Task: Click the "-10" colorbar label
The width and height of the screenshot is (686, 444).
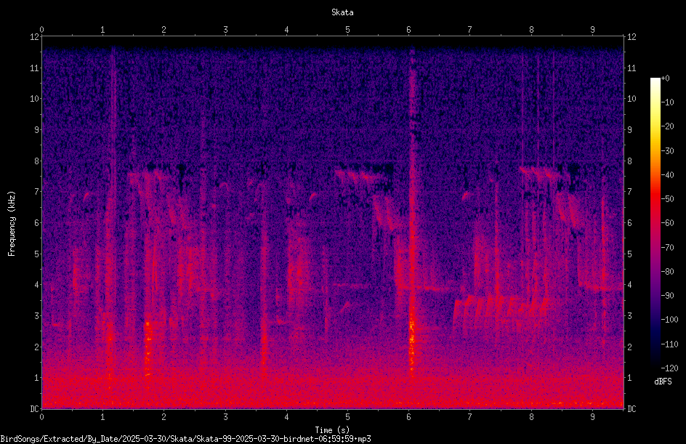Action: 668,102
